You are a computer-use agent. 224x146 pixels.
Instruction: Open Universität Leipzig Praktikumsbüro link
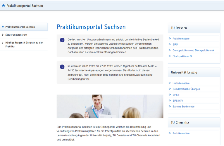(x=181, y=83)
